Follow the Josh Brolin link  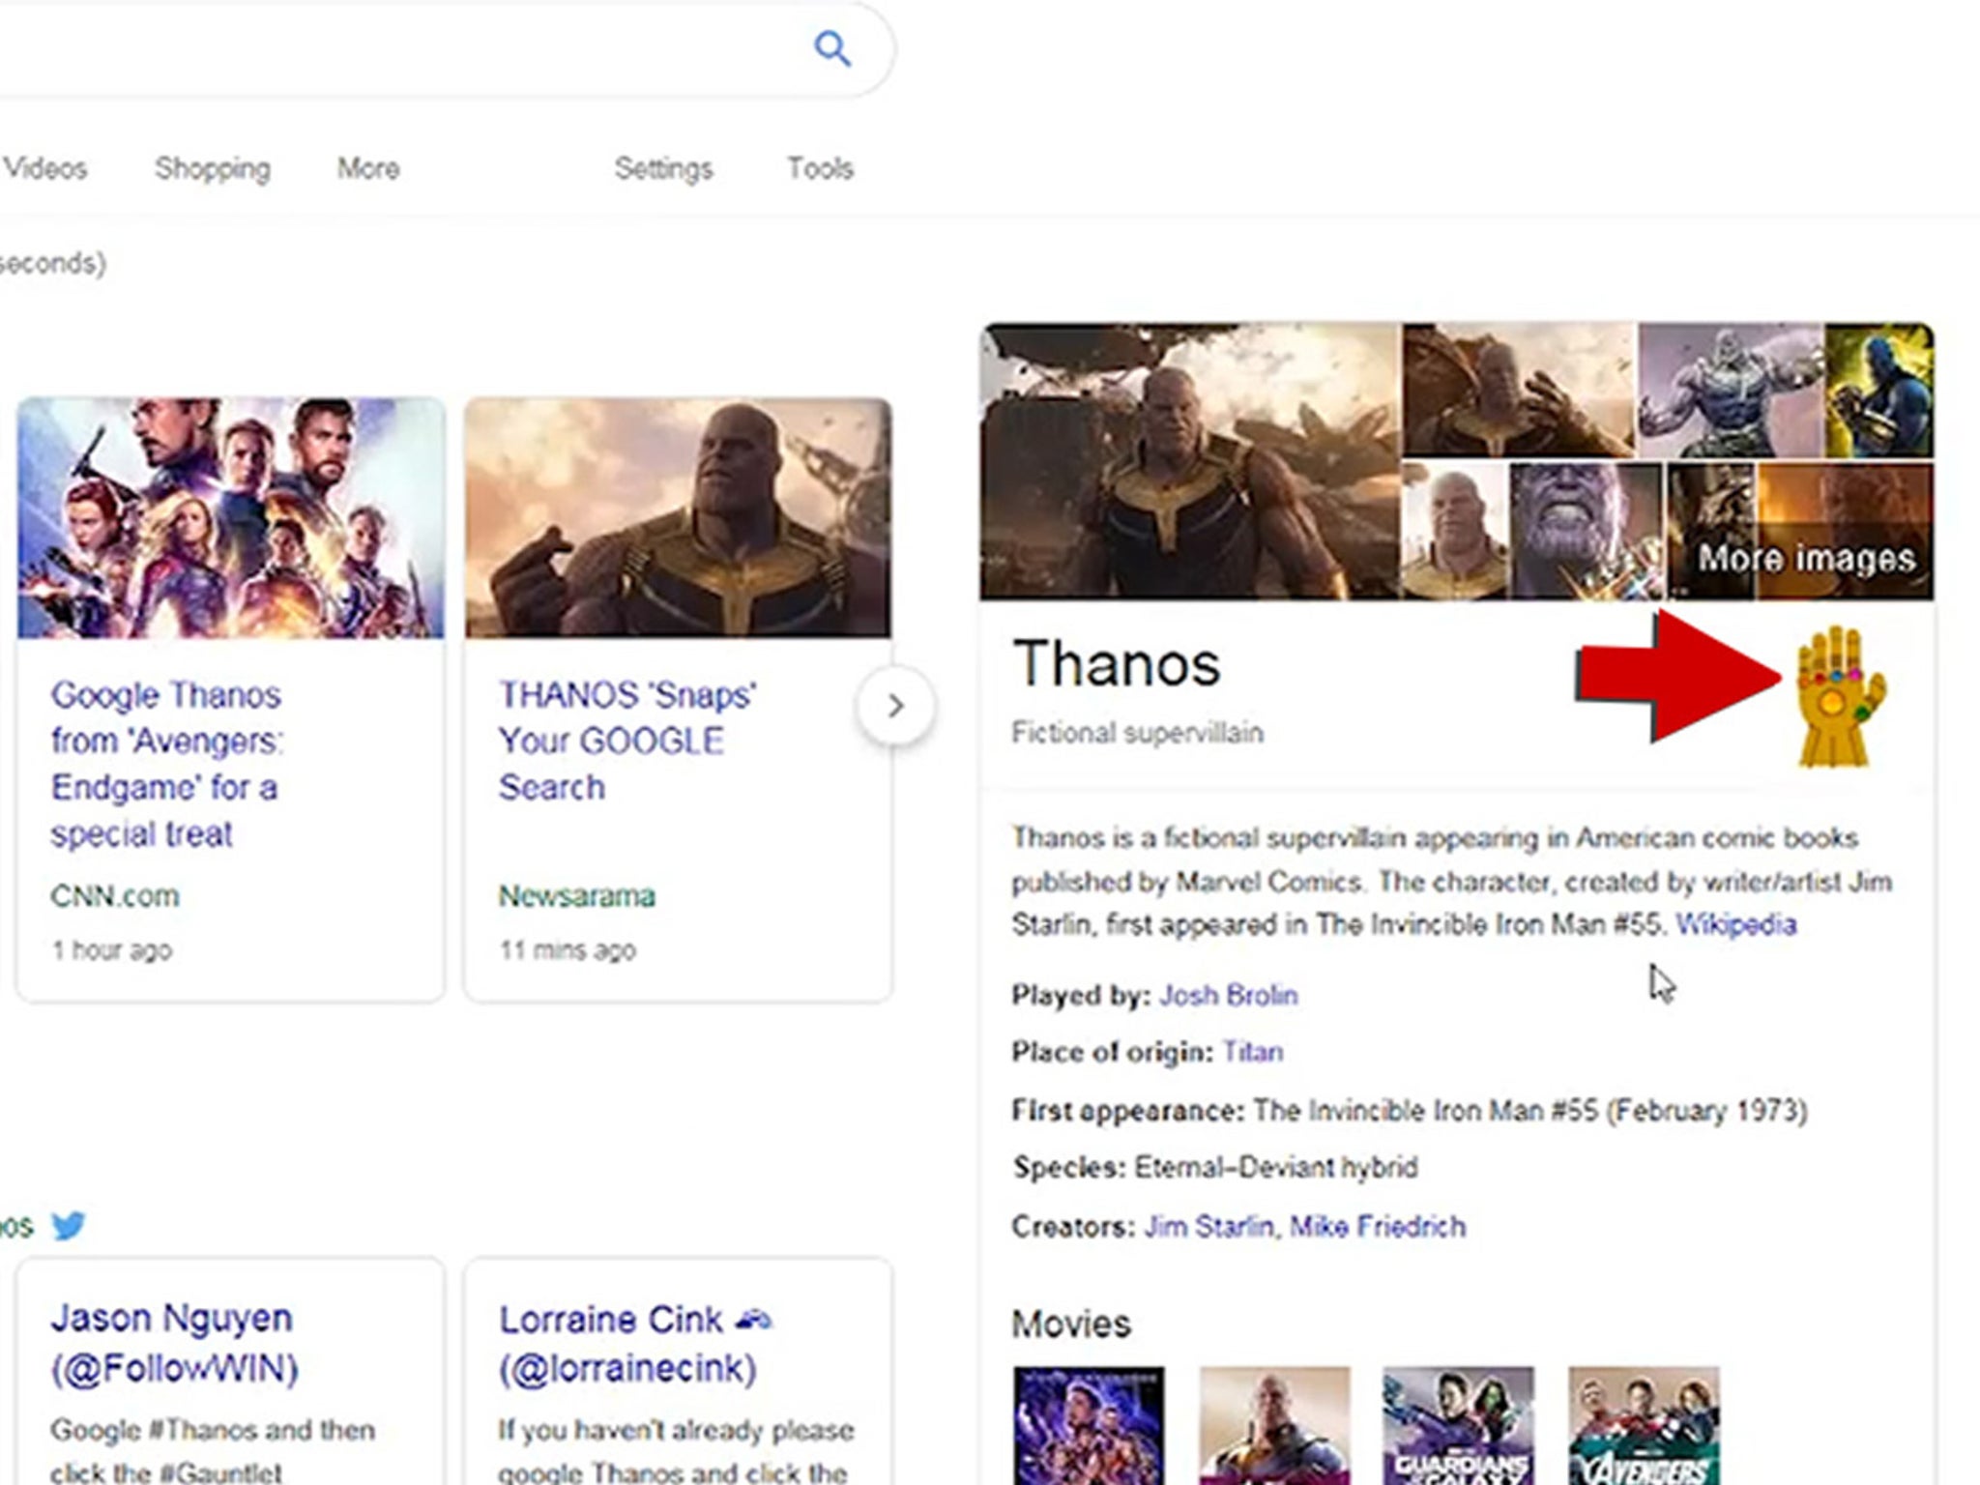coord(1228,995)
